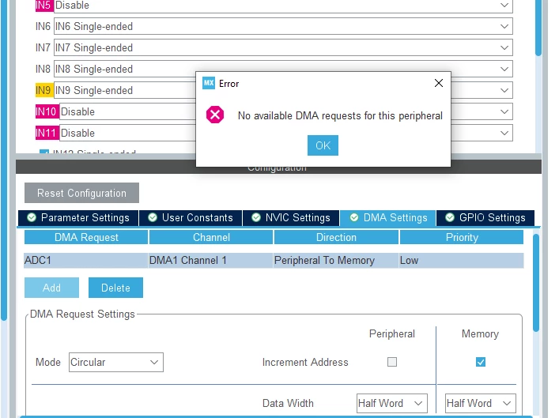Switch to Parameter Settings tab
The width and height of the screenshot is (559, 418).
pos(78,218)
